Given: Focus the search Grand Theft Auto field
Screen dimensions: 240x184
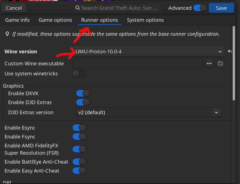Looking at the screenshot, I should point(117,8).
